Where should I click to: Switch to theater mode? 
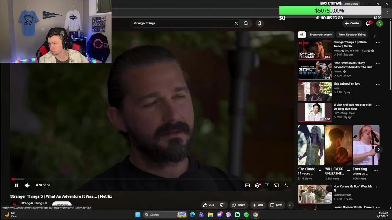pos(267,185)
